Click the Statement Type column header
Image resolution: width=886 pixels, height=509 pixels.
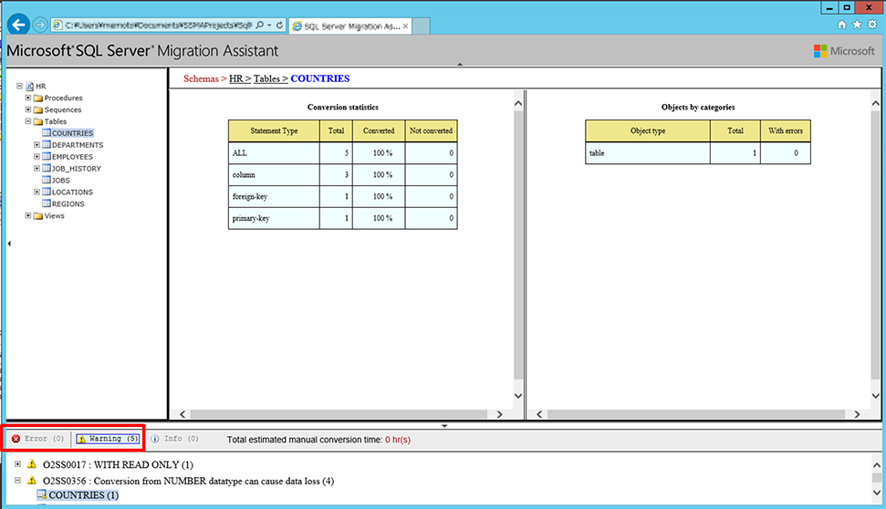coord(274,130)
